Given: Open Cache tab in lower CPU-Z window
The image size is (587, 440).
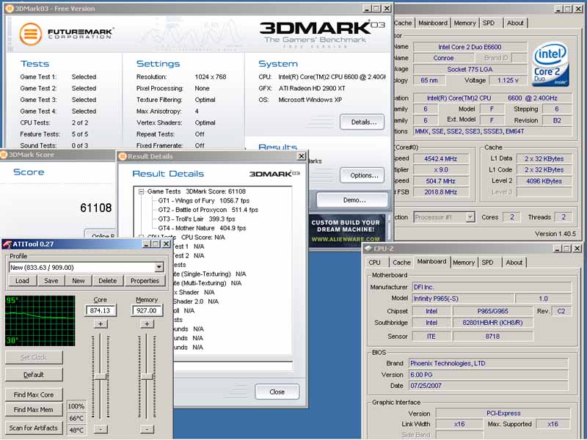Looking at the screenshot, I should pyautogui.click(x=401, y=263).
